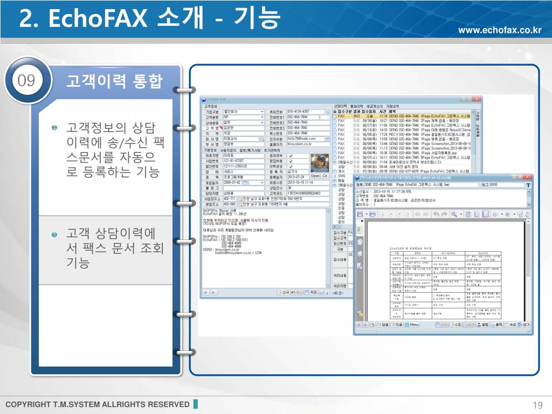The height and width of the screenshot is (414, 552).
Task: Click the bottom yellow icon in viewer sidebar
Action: (360, 313)
